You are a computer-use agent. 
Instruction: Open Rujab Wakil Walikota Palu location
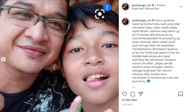[145, 9]
